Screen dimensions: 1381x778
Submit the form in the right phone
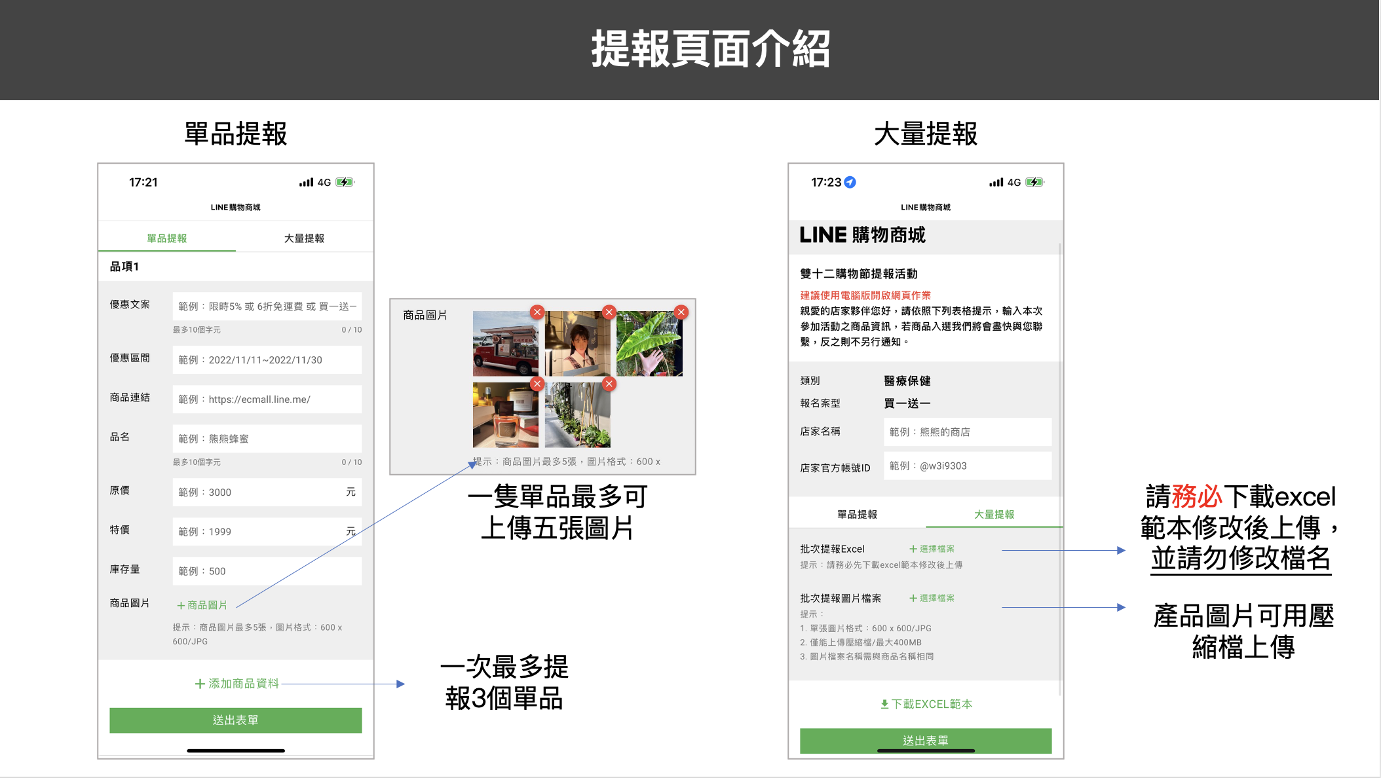(x=926, y=741)
